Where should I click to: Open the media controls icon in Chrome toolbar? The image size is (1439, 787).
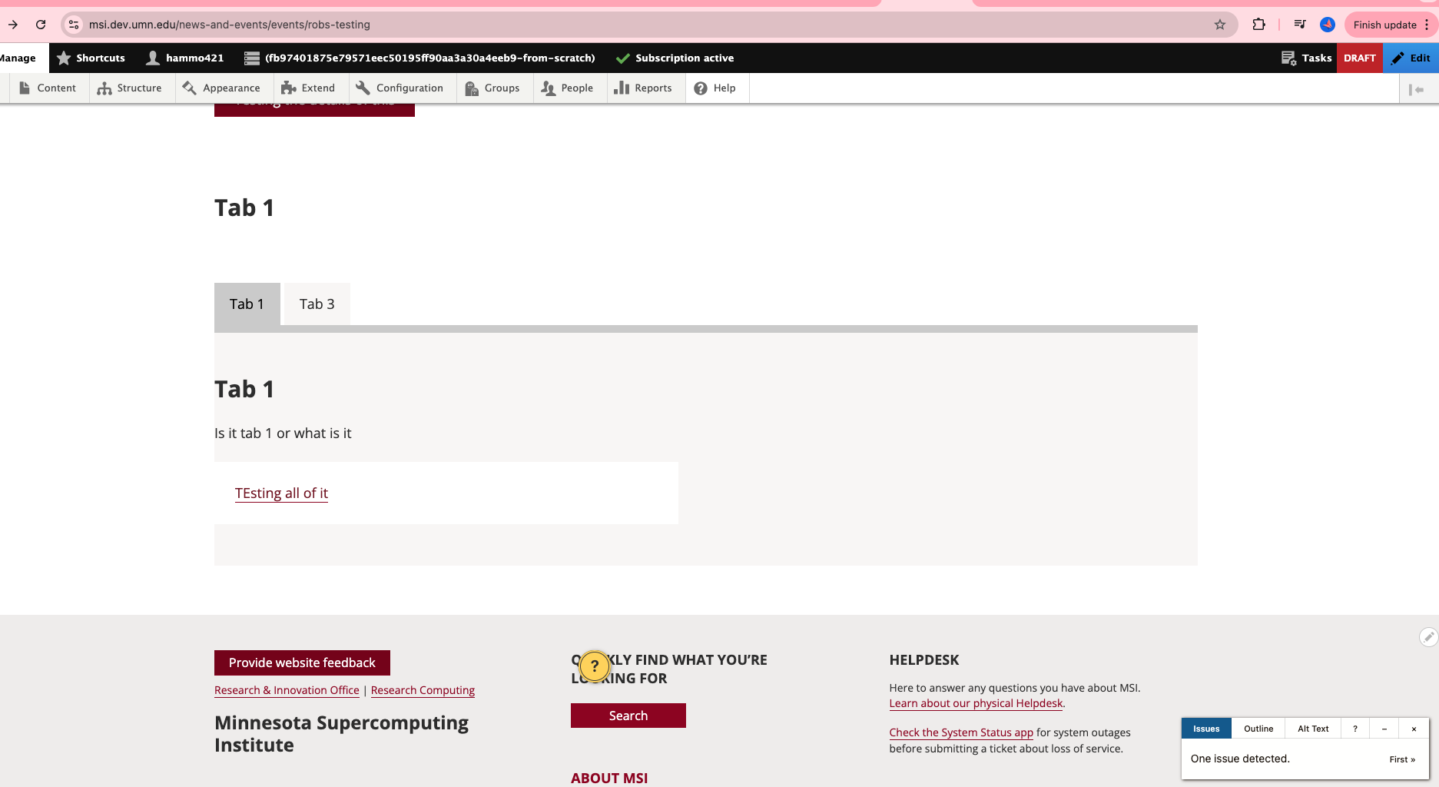tap(1300, 25)
